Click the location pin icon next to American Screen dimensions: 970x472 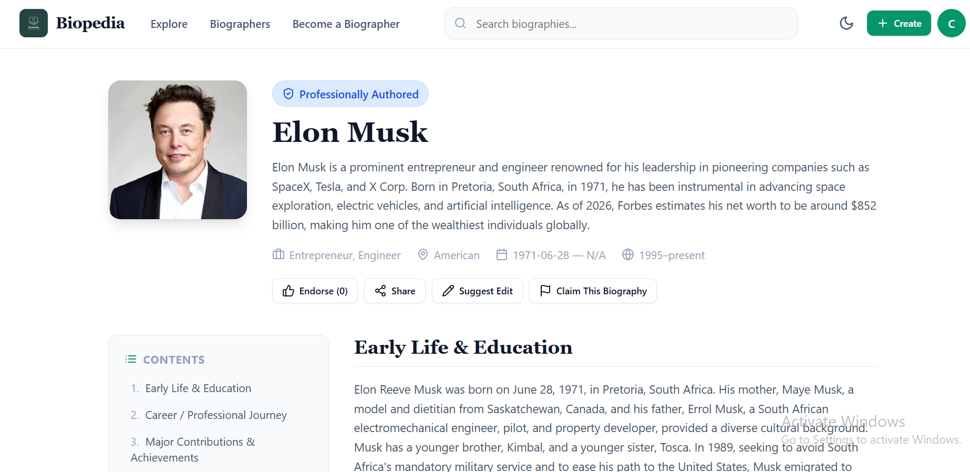(423, 254)
